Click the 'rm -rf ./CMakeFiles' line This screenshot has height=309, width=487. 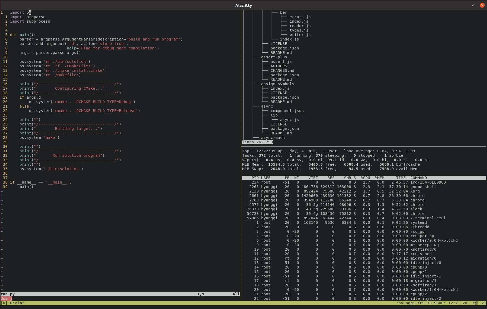[57, 66]
